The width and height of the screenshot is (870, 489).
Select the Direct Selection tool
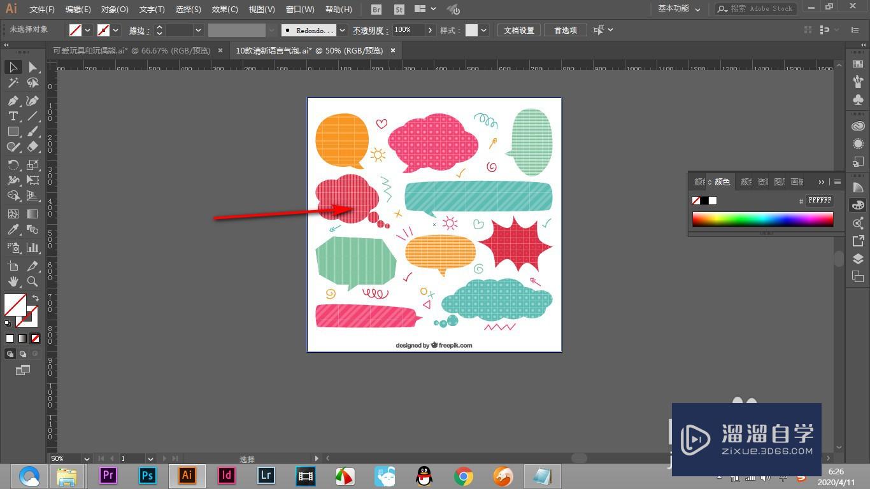[x=32, y=67]
